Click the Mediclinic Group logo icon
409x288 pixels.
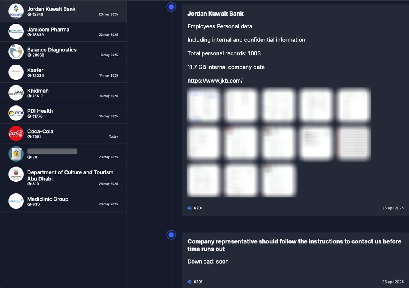[x=16, y=201]
